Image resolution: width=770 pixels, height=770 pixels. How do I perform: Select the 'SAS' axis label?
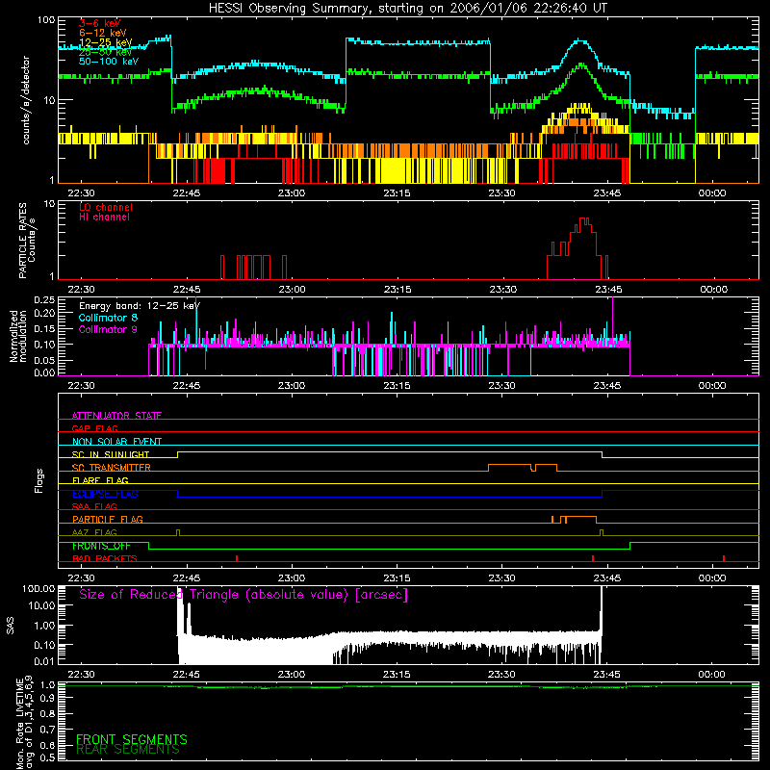click(10, 626)
